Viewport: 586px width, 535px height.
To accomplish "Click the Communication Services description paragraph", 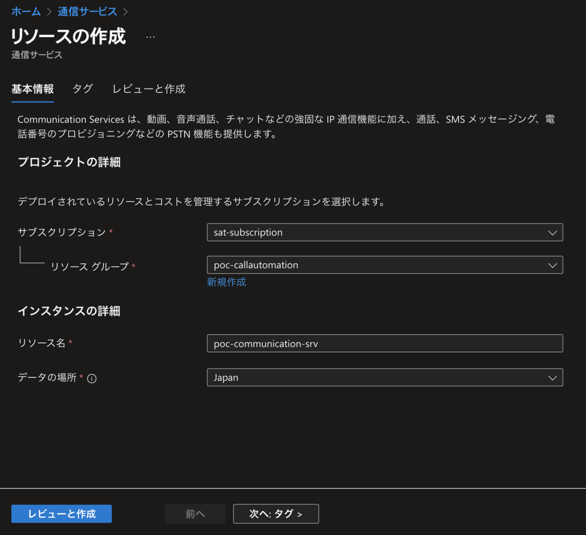I will (286, 126).
